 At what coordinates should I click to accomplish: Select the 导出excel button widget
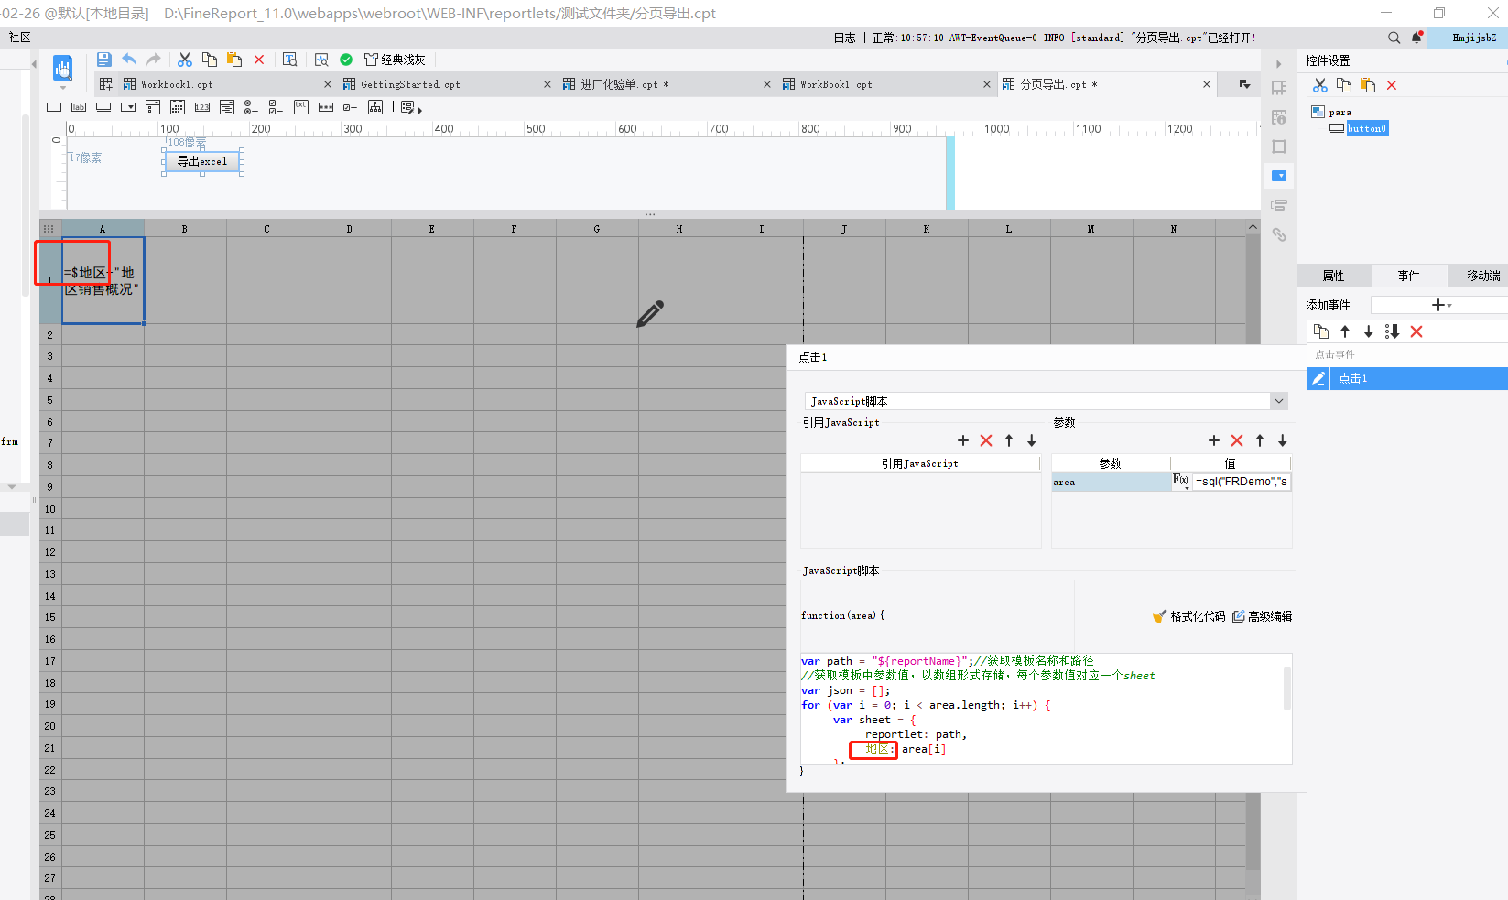coord(202,161)
